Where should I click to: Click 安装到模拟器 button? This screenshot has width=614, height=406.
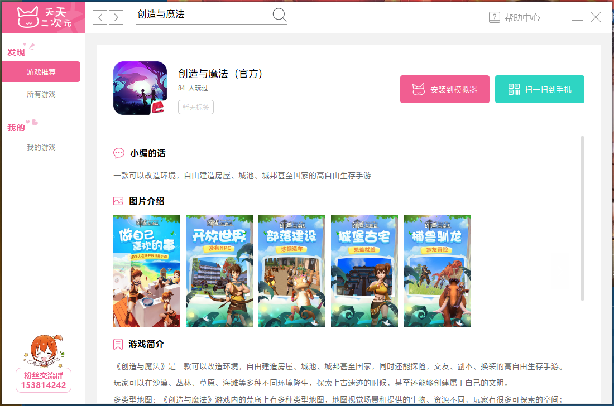(445, 89)
